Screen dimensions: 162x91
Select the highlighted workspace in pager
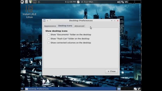tap(119, 89)
